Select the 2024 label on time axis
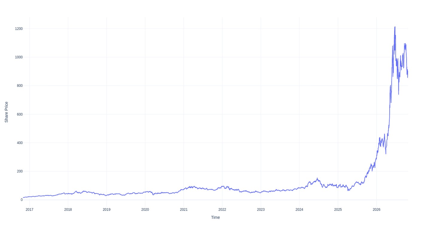 coord(299,210)
